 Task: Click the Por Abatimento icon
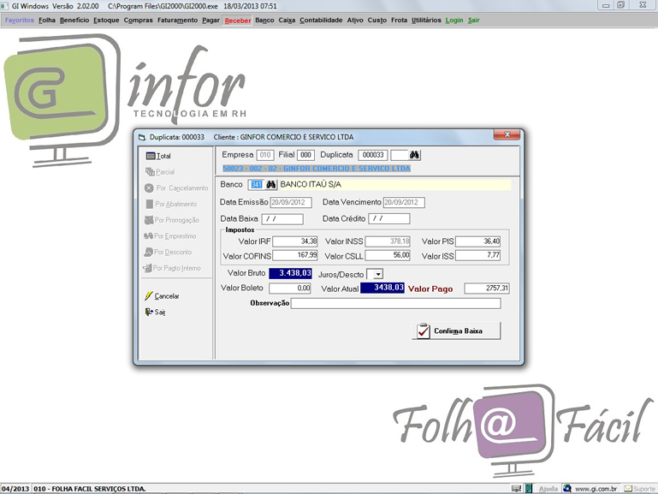(150, 204)
